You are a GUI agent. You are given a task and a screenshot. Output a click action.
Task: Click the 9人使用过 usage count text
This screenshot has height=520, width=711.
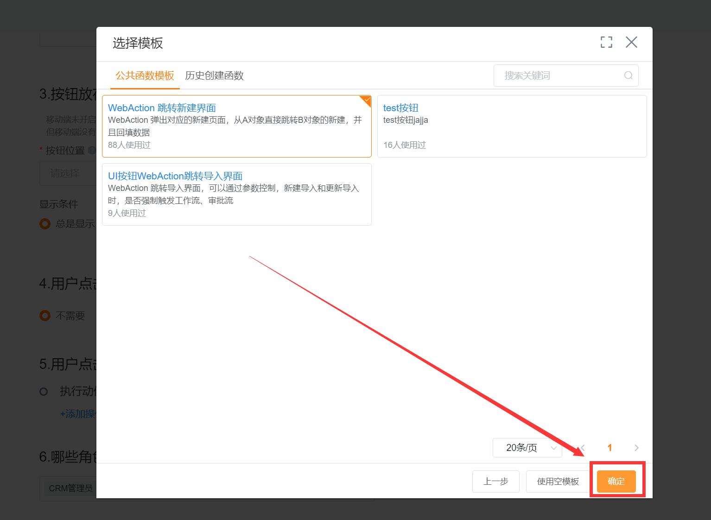127,213
